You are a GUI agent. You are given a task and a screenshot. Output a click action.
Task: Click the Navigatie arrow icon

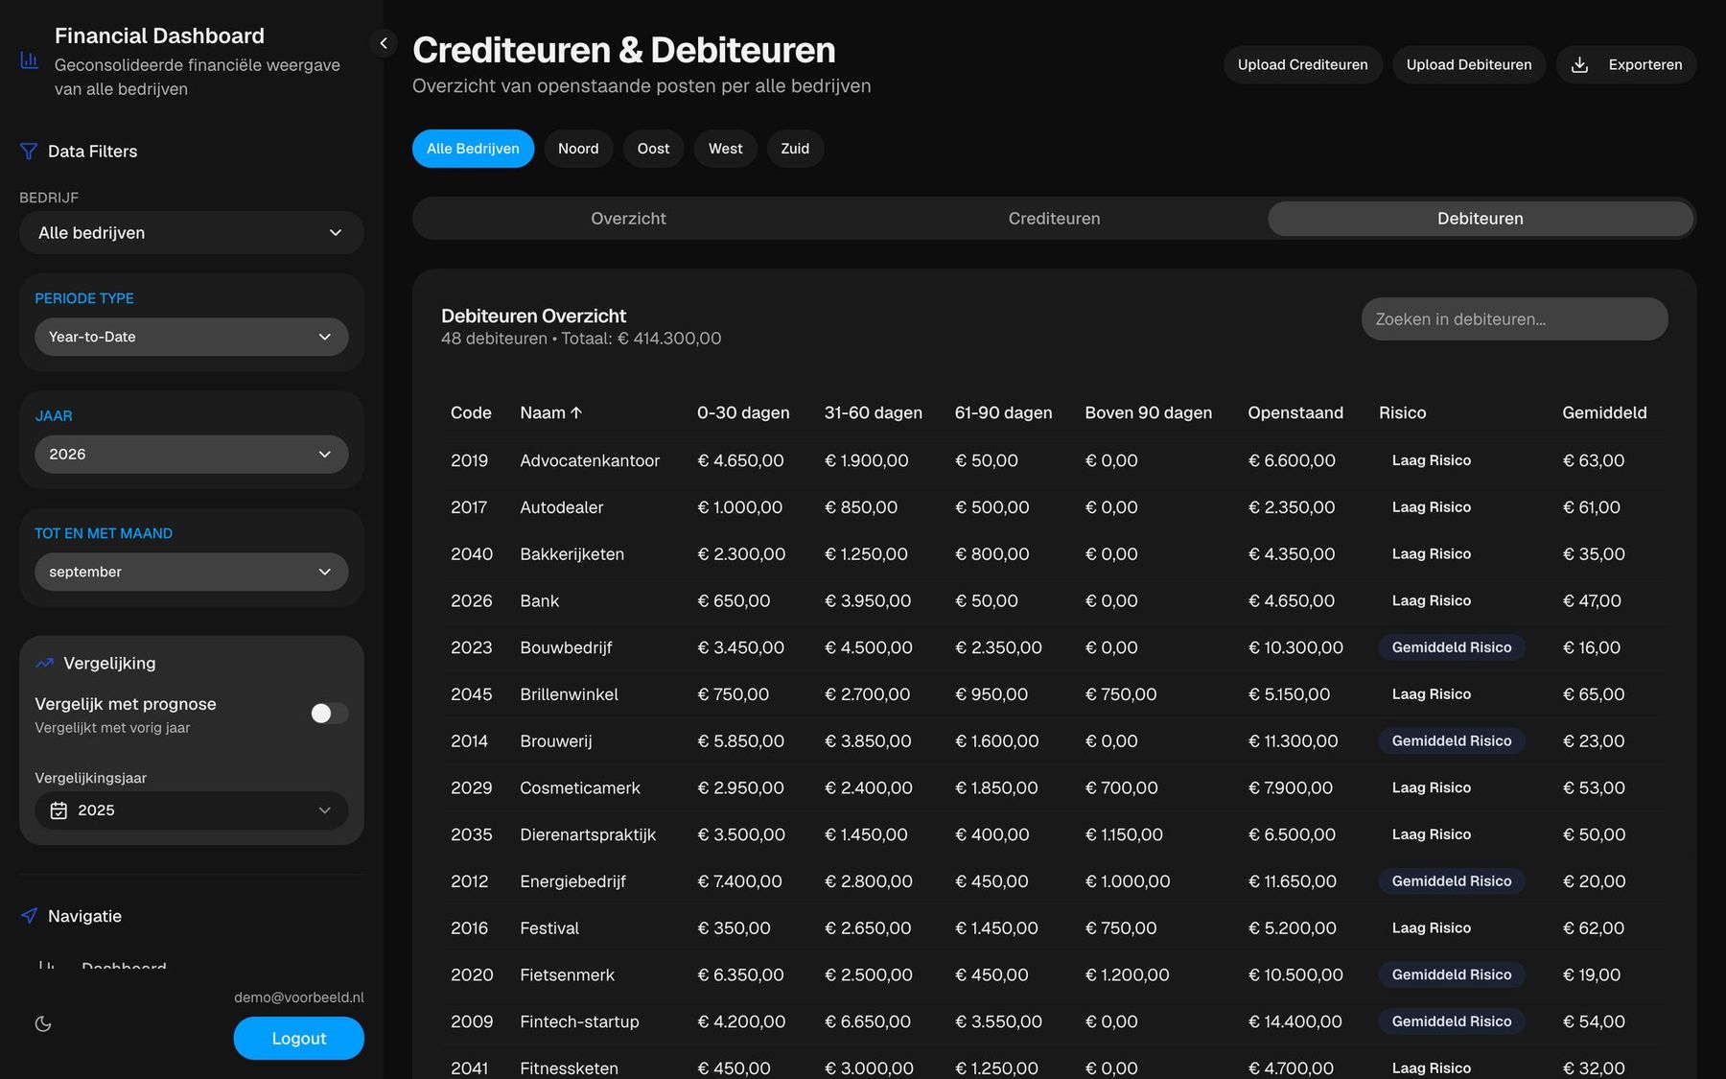tap(30, 916)
